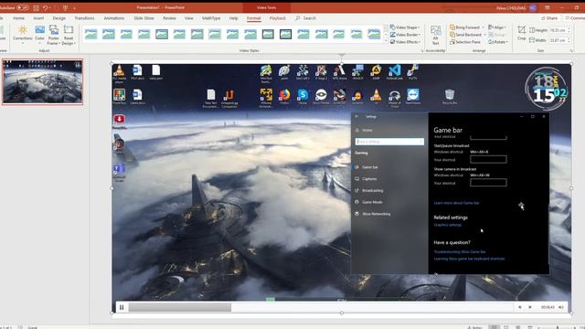Click the video volume icon
Screen dimensions: 585x329
tap(561, 307)
